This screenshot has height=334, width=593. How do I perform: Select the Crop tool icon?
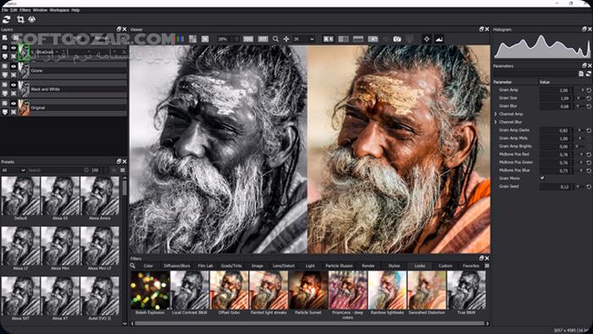pos(20,19)
